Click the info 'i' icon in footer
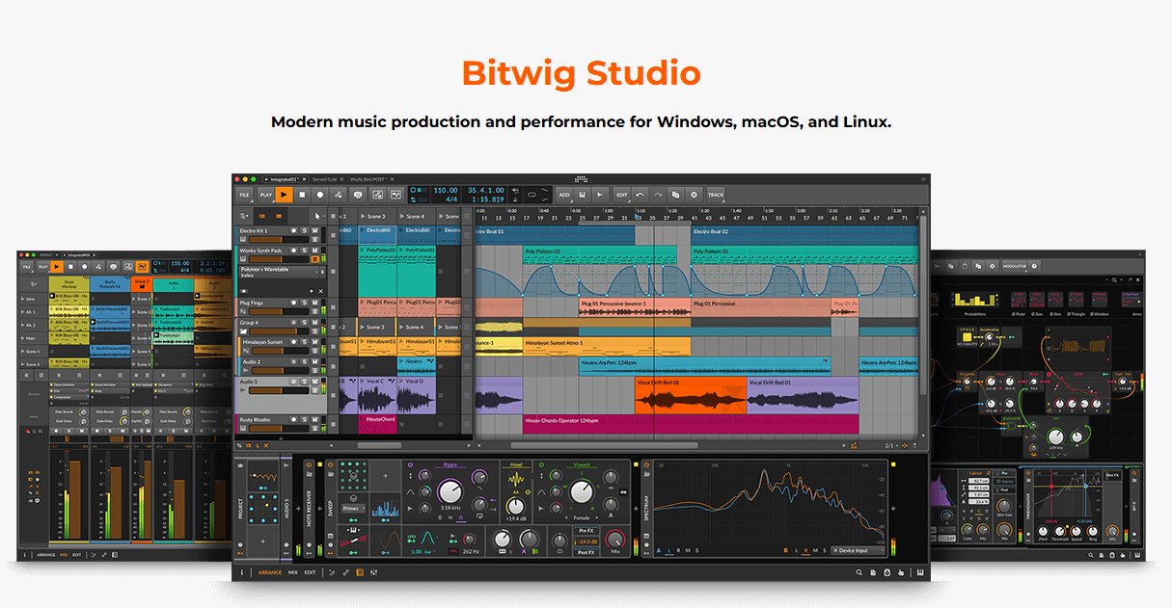 tap(241, 572)
